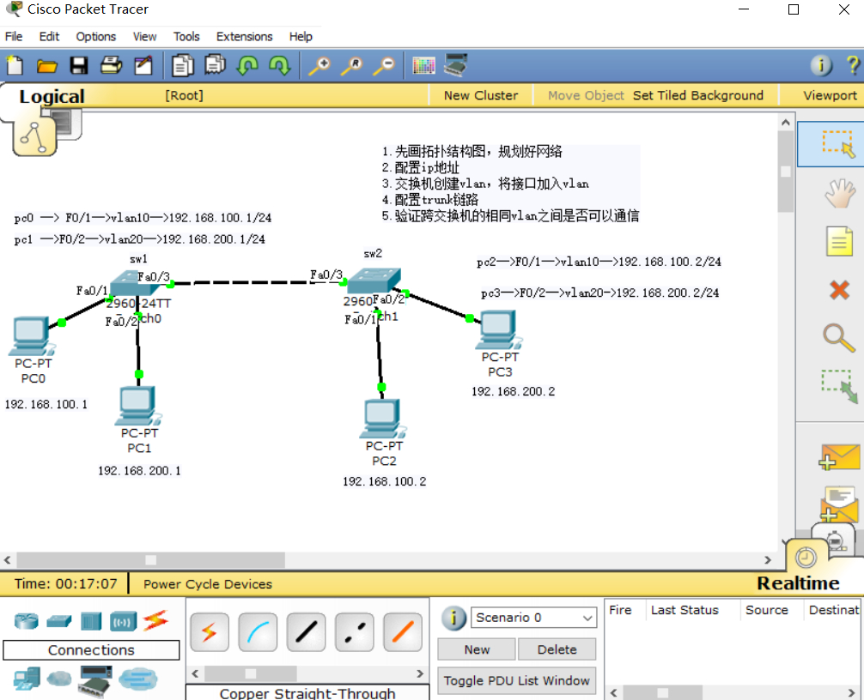Open the Scenario 0 dropdown

pyautogui.click(x=534, y=618)
